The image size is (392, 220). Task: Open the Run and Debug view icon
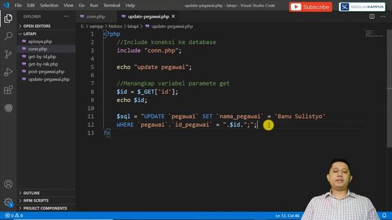(8, 72)
